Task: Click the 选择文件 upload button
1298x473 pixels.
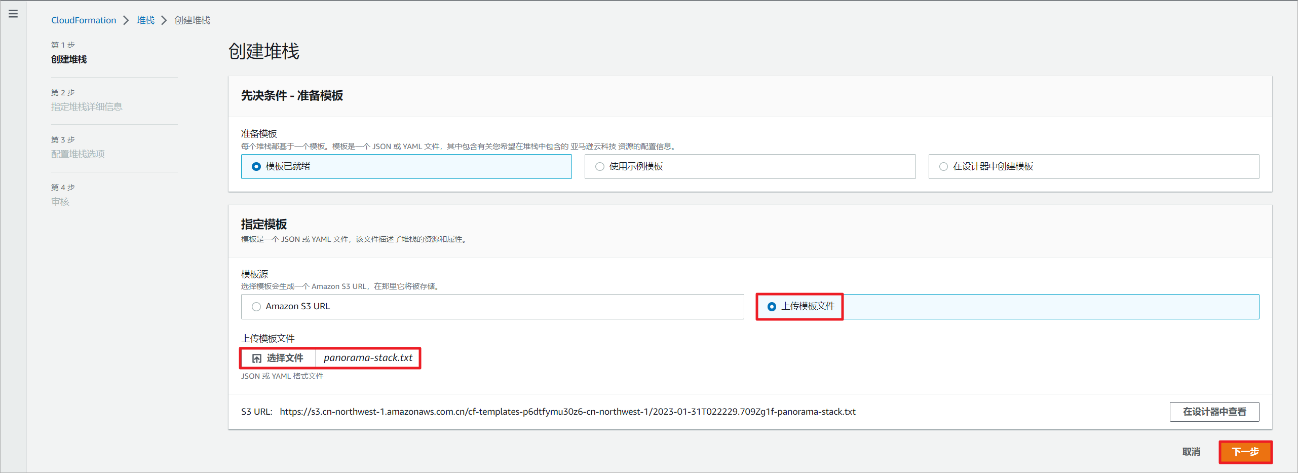Action: [x=278, y=358]
